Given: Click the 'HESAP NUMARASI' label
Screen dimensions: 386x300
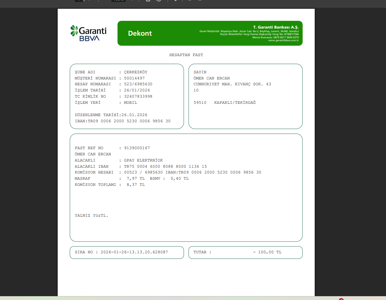Looking at the screenshot, I should (93, 84).
